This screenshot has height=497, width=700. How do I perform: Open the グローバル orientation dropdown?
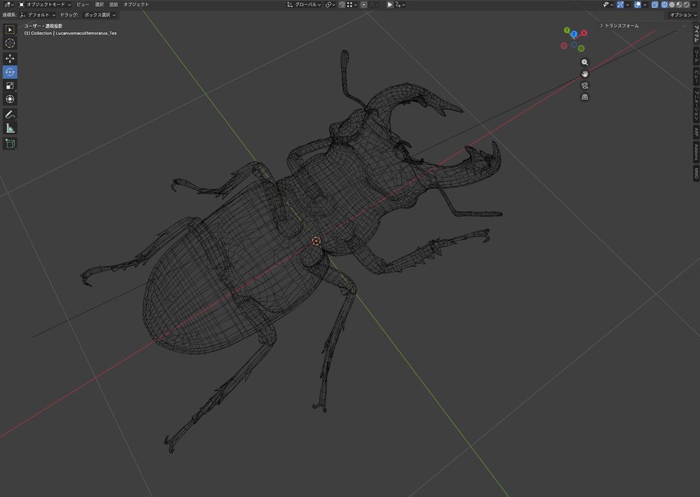(304, 5)
